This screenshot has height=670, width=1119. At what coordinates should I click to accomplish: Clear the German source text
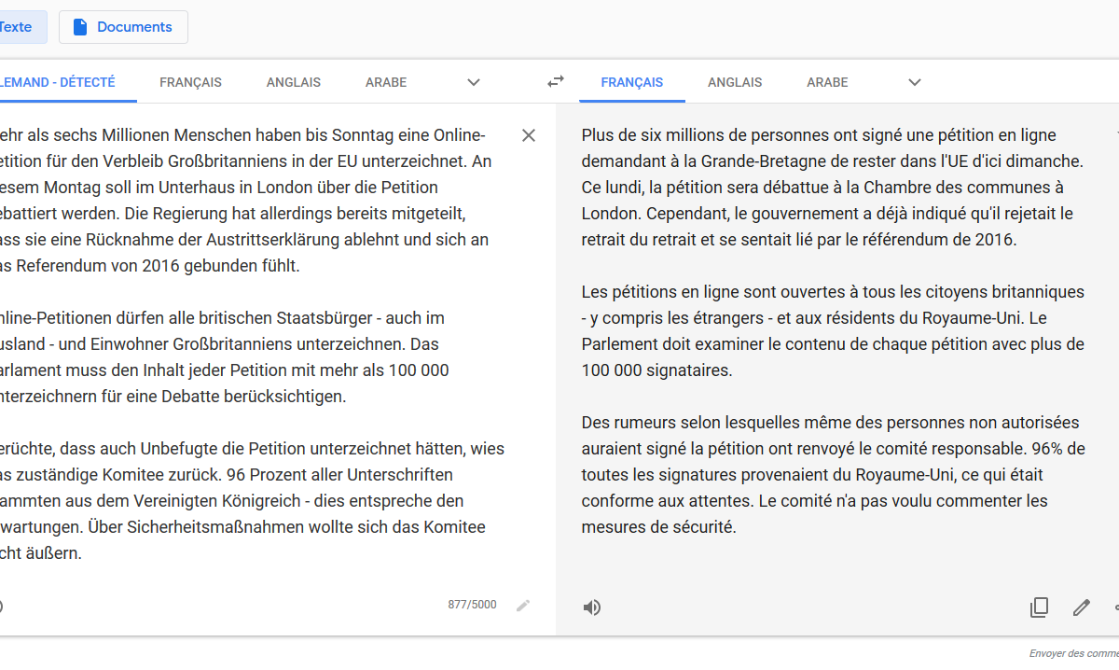529,135
